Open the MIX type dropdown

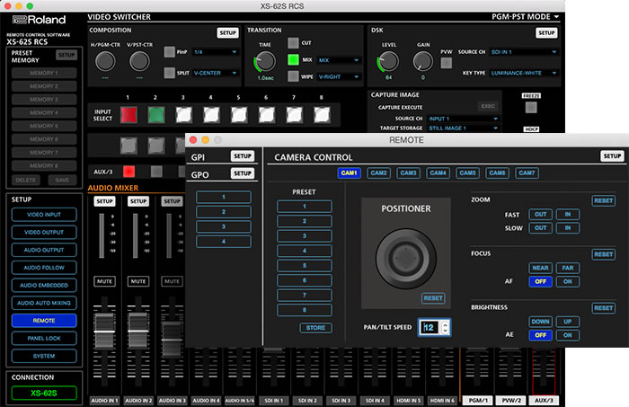(339, 60)
